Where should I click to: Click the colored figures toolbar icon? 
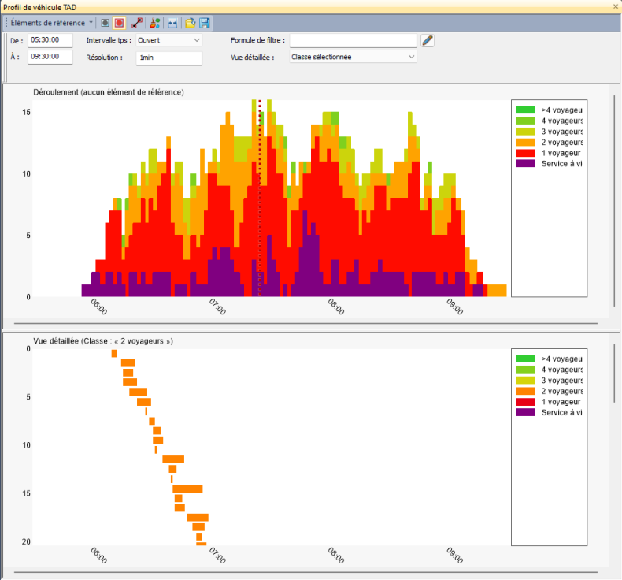[154, 23]
